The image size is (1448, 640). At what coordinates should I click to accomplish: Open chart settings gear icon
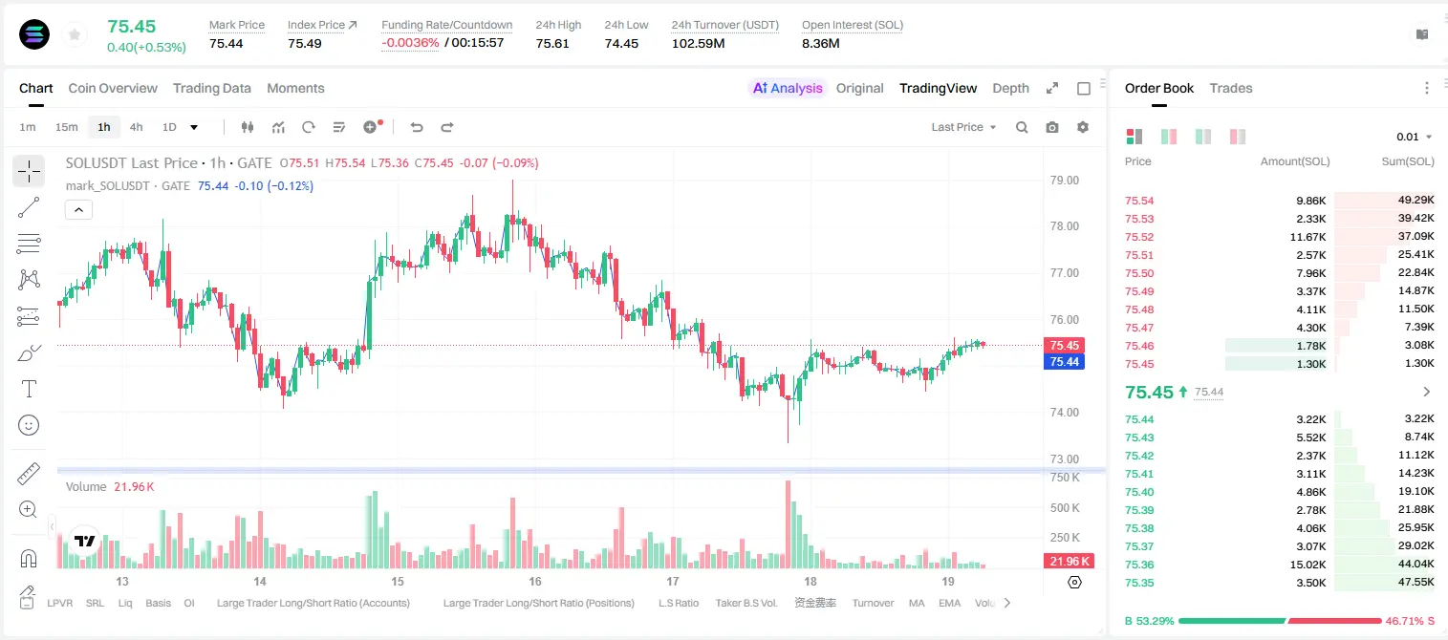[1083, 127]
